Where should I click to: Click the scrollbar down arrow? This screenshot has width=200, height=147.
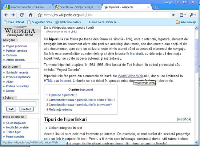[x=196, y=142]
